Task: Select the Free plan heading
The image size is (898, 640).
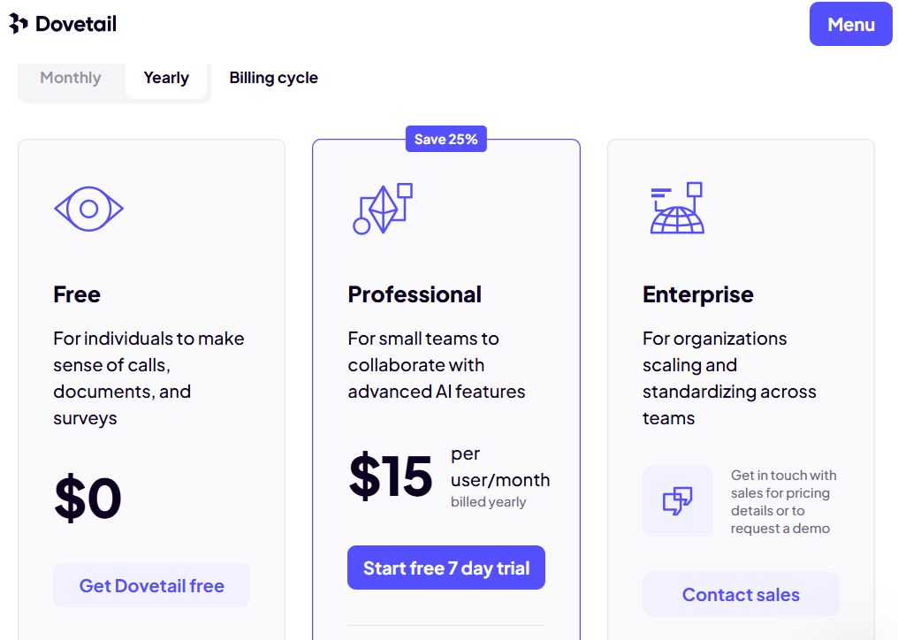Action: (x=77, y=294)
